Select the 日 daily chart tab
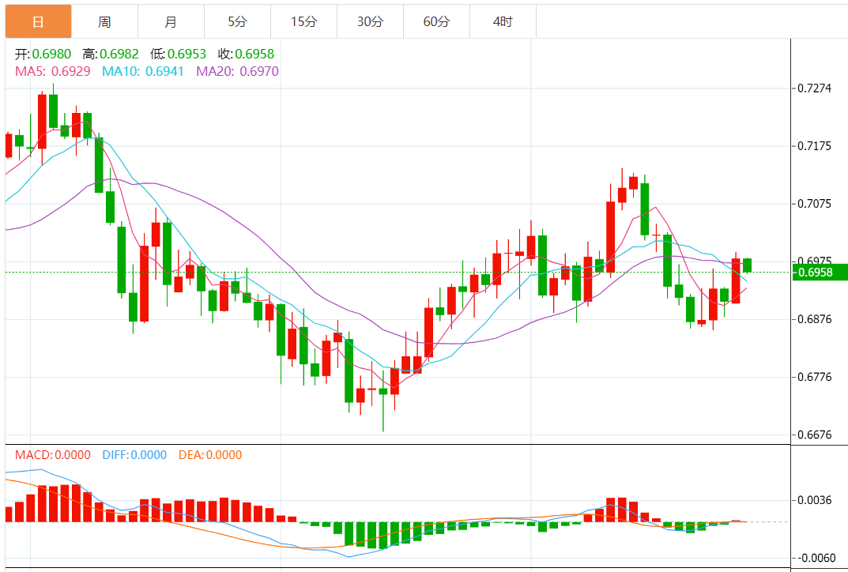This screenshot has width=848, height=572. (x=39, y=21)
